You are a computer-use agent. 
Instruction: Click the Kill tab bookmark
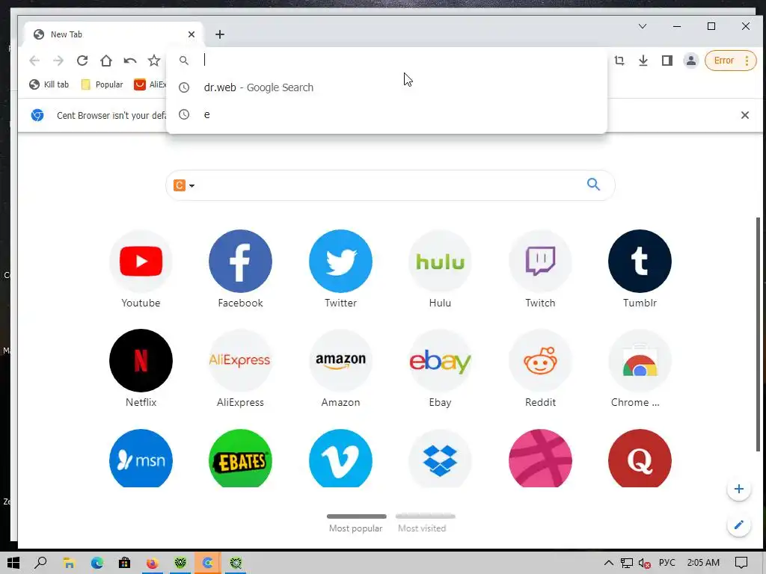click(x=49, y=84)
